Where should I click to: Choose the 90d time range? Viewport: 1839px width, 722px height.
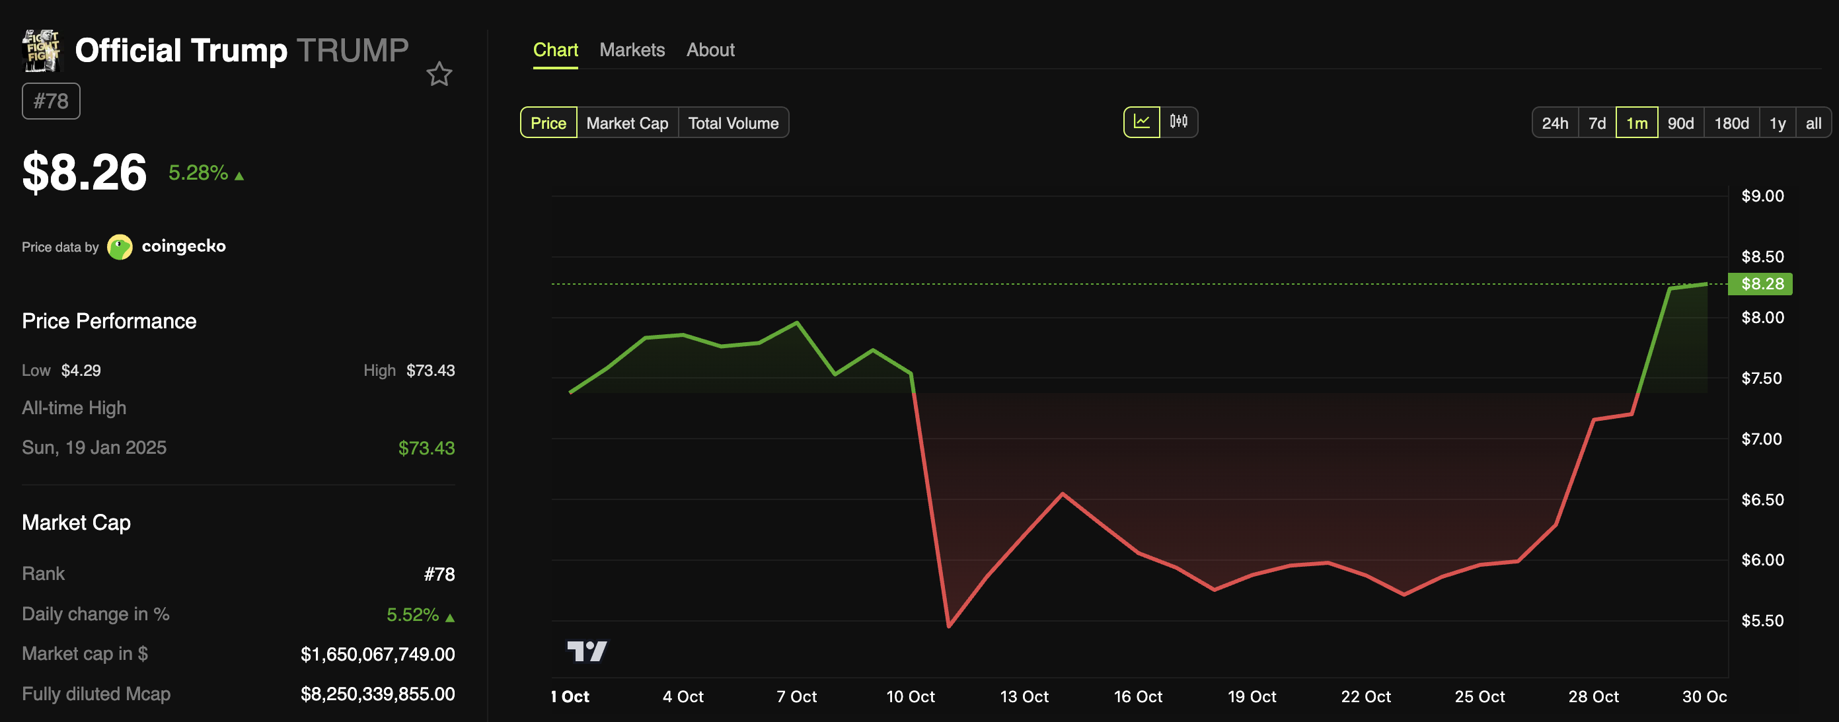1680,123
